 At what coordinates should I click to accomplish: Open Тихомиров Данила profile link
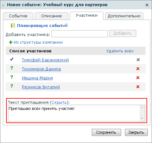click(41, 69)
